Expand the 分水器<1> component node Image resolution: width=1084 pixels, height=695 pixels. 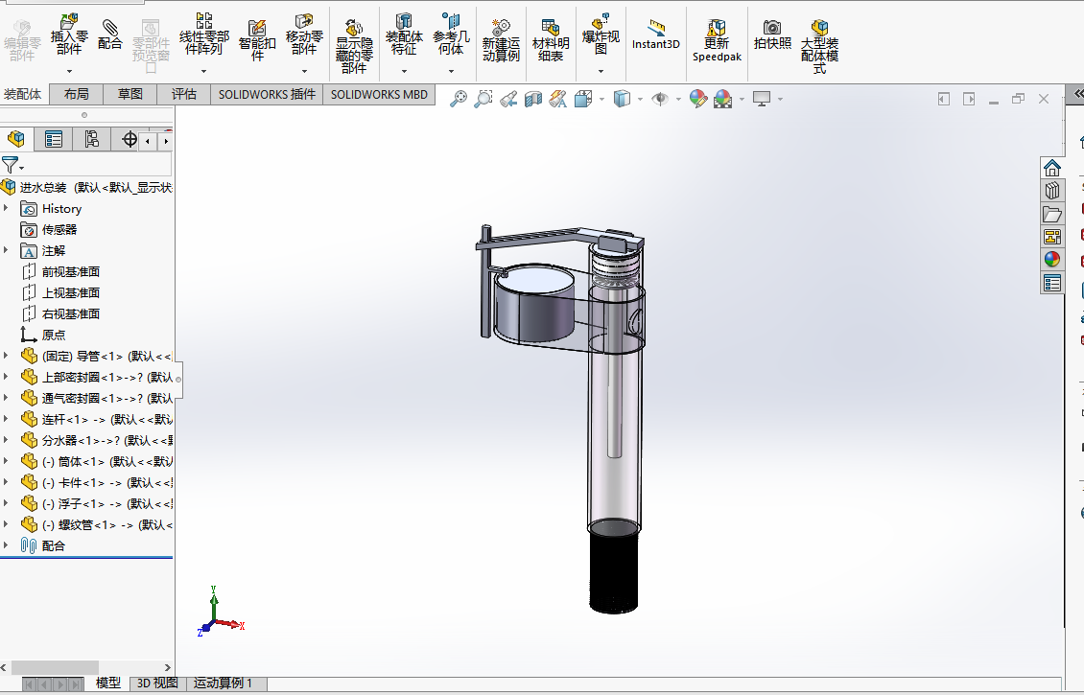click(6, 440)
